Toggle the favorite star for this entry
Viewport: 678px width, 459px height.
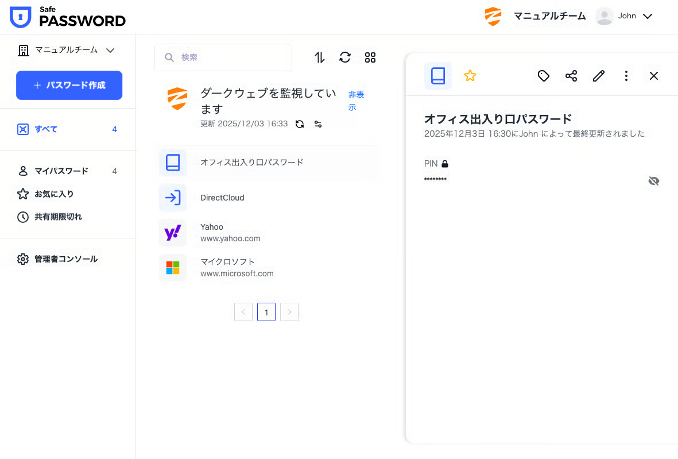click(470, 76)
